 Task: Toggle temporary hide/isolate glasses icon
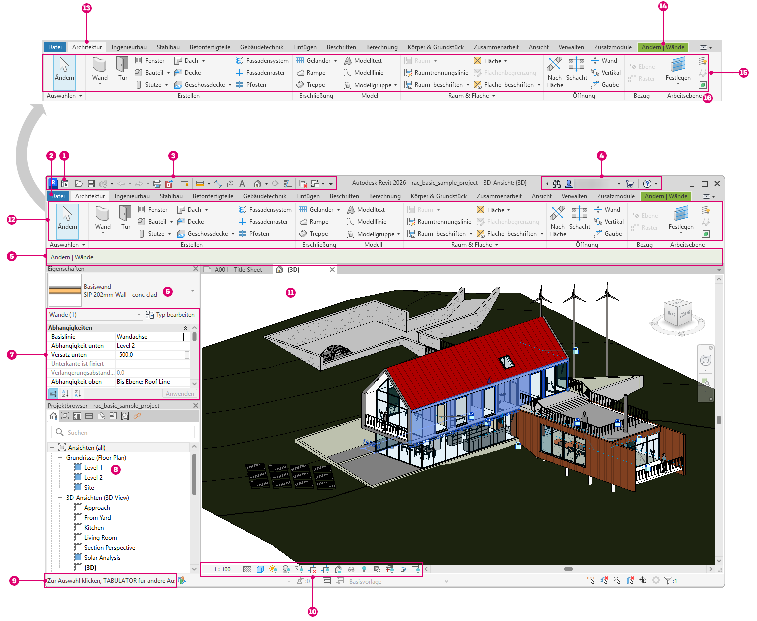[351, 569]
